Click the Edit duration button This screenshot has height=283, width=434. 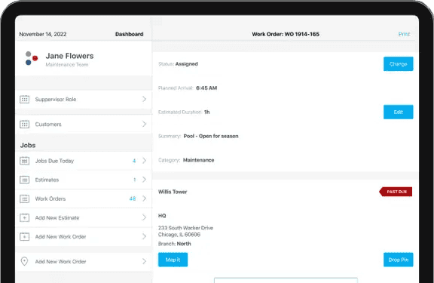tap(398, 112)
